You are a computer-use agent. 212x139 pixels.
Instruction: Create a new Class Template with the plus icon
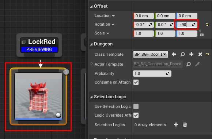(x=191, y=54)
